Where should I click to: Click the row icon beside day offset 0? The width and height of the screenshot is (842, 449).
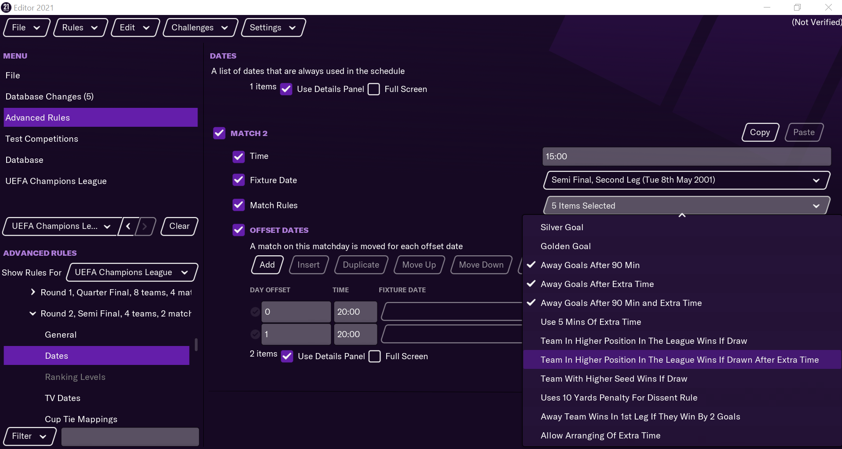click(x=255, y=312)
